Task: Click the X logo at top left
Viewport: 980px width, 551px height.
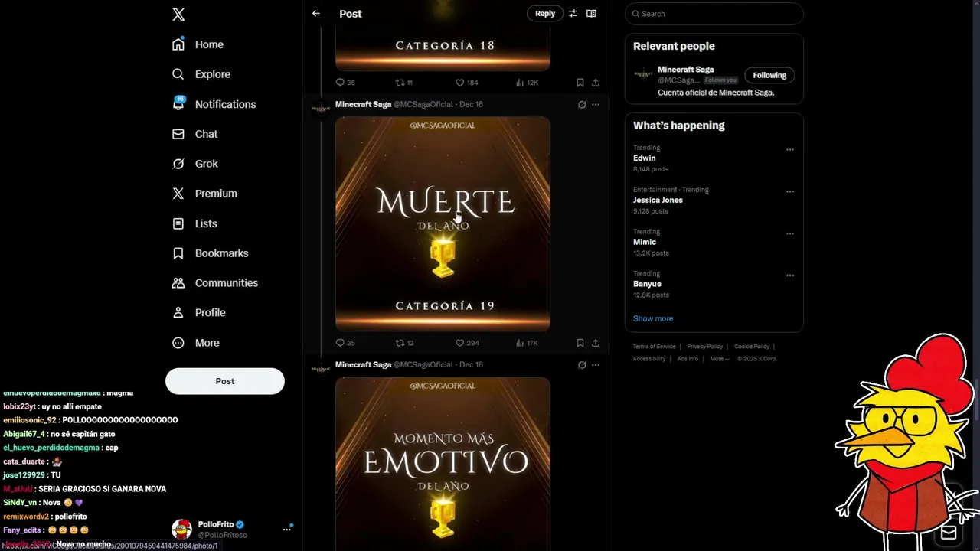Action: (178, 15)
